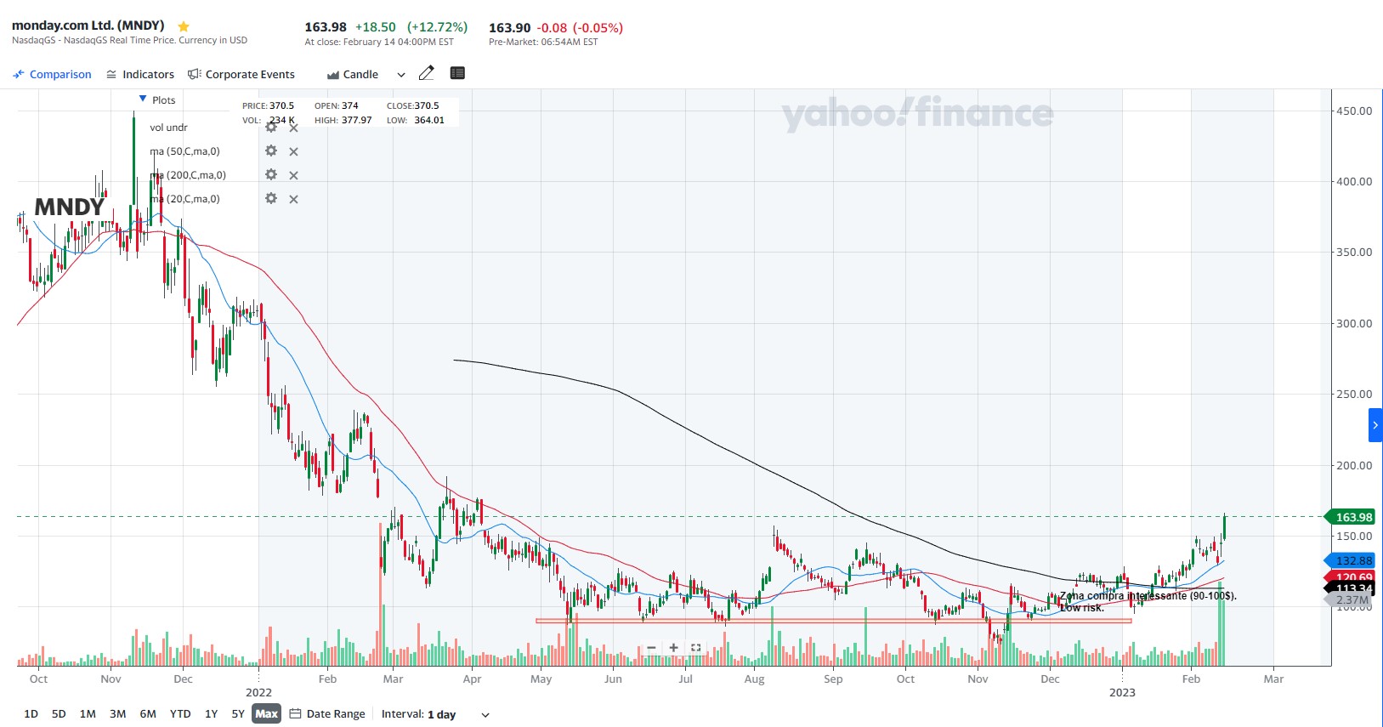Click the chart zoom out minus icon
This screenshot has width=1383, height=727.
point(651,648)
